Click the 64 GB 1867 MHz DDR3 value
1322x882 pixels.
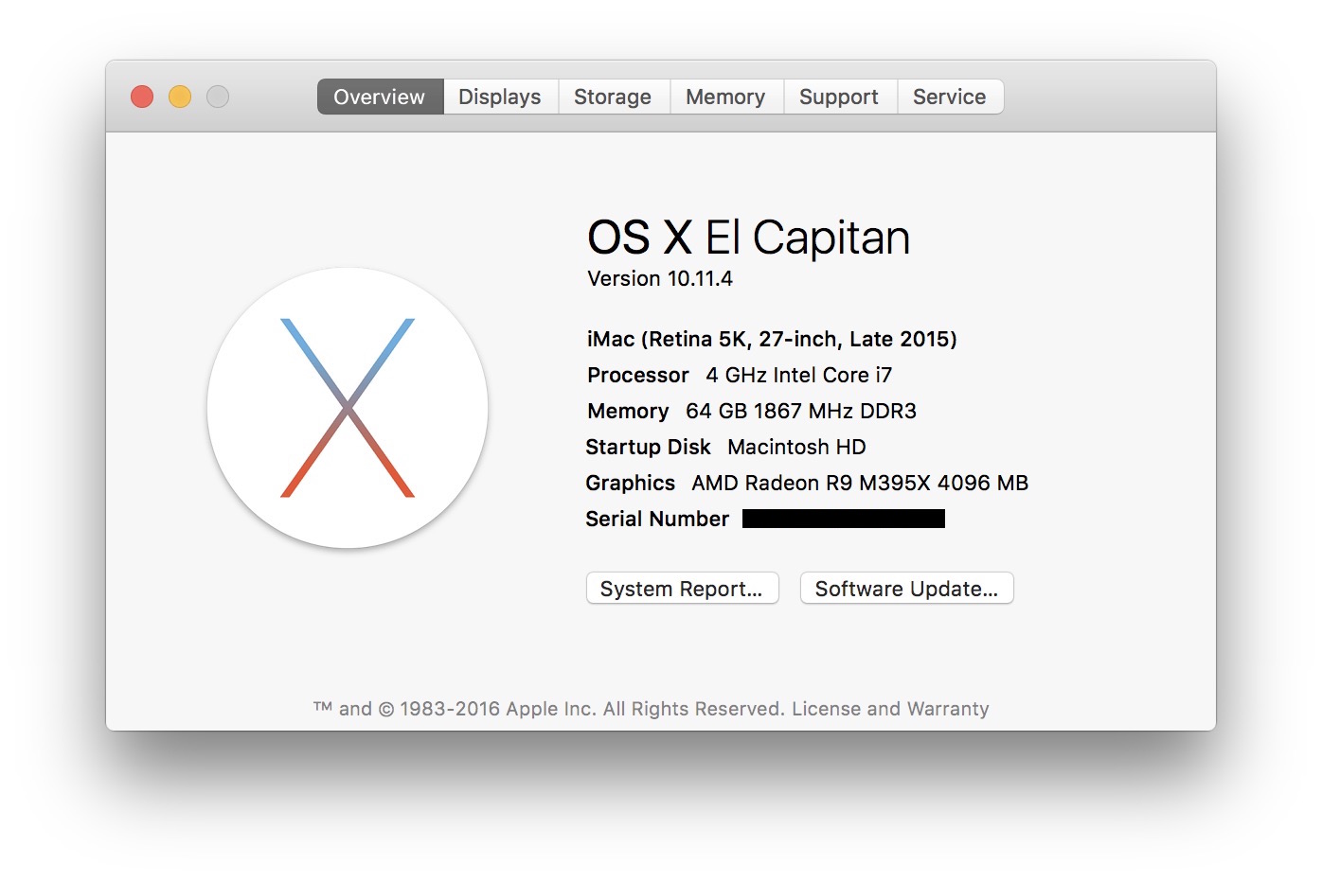click(x=801, y=412)
